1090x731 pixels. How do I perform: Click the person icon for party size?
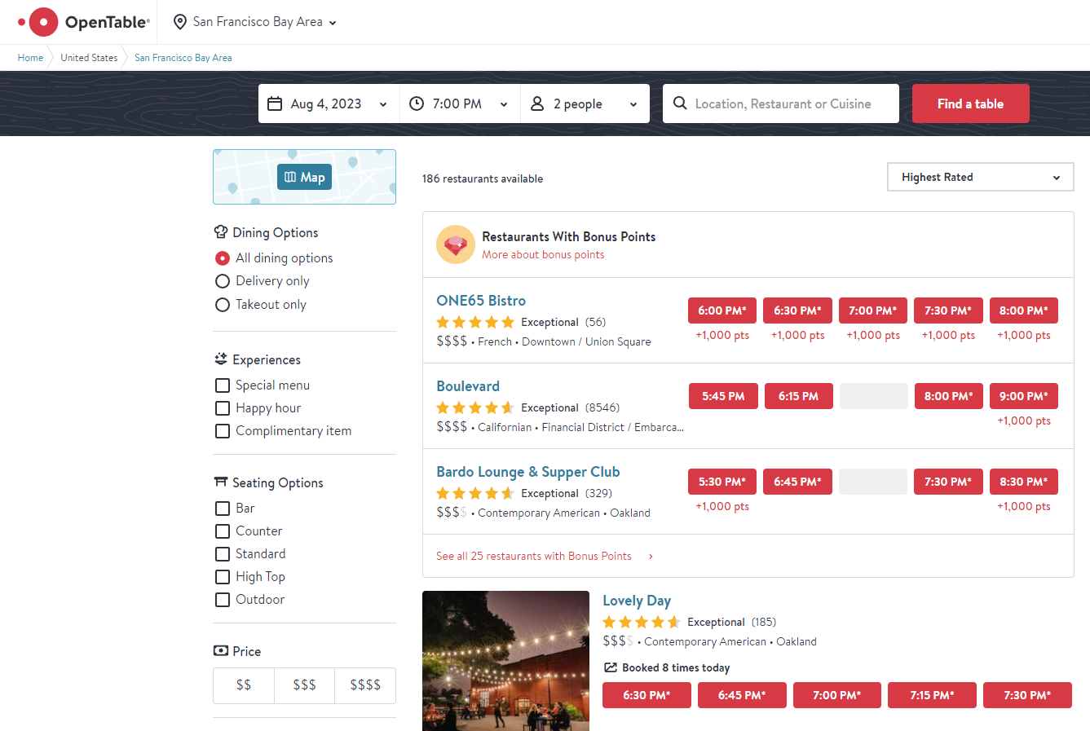point(537,103)
